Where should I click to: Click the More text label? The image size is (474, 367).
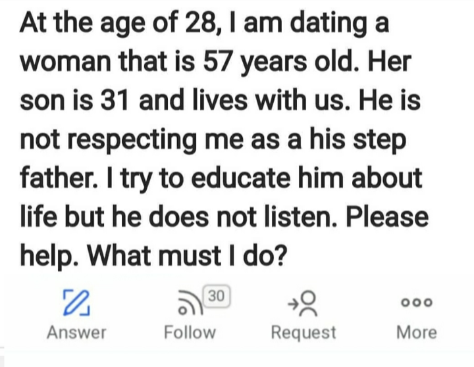[417, 333]
